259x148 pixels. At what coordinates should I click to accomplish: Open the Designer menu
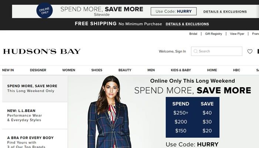(38, 70)
